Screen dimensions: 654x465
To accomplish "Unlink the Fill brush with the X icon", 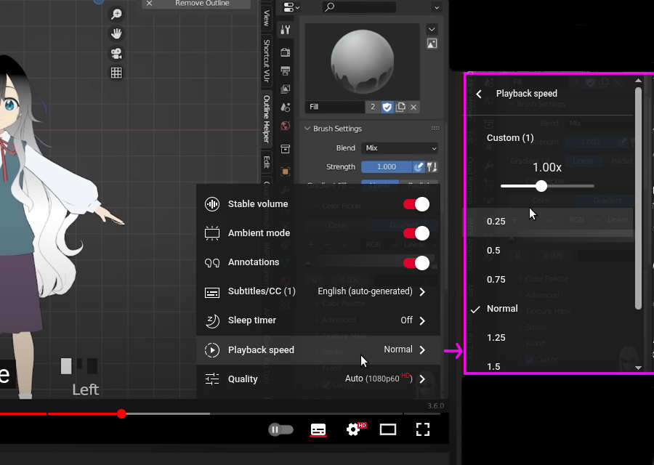I will pos(413,108).
